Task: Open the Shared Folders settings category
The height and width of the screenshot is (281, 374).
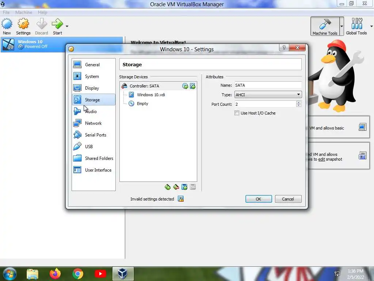Action: pos(93,158)
